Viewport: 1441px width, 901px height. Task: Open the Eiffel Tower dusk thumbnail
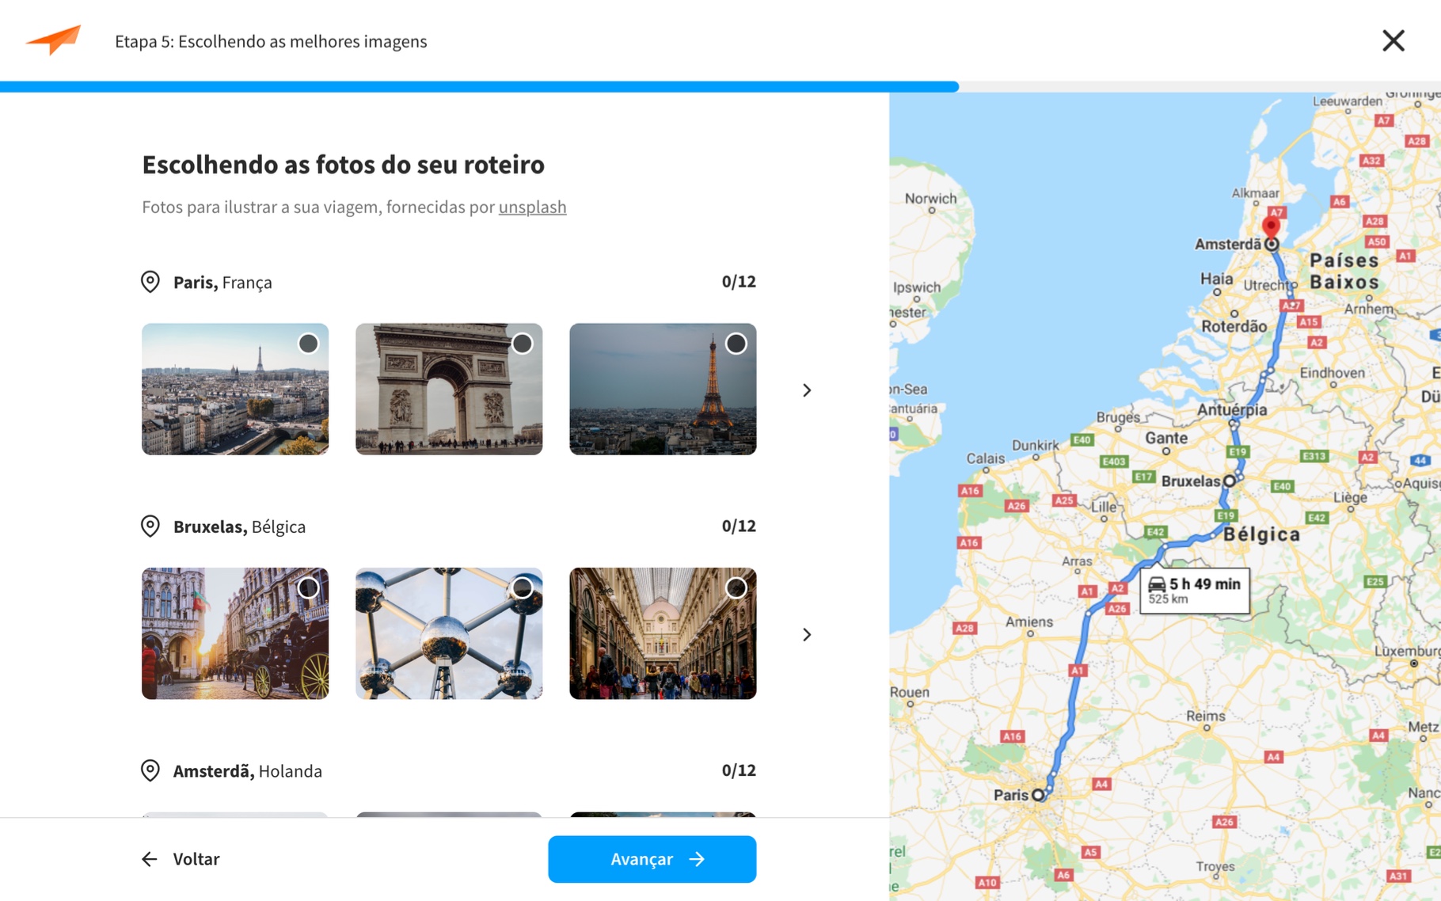click(x=663, y=389)
